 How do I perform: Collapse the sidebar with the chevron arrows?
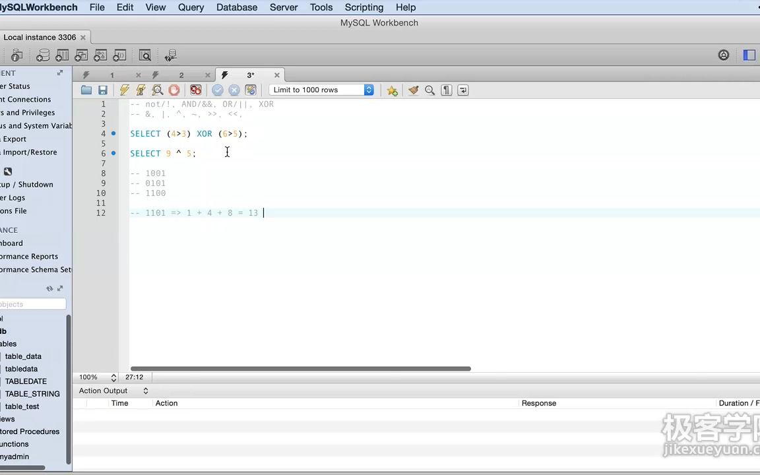(x=49, y=288)
